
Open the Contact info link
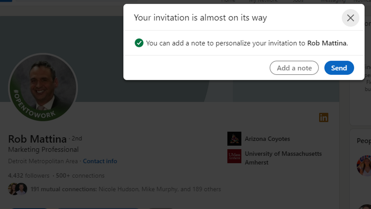[100, 161]
